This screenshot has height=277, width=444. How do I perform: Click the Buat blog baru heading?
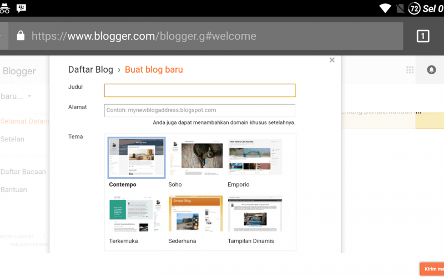[x=154, y=70]
